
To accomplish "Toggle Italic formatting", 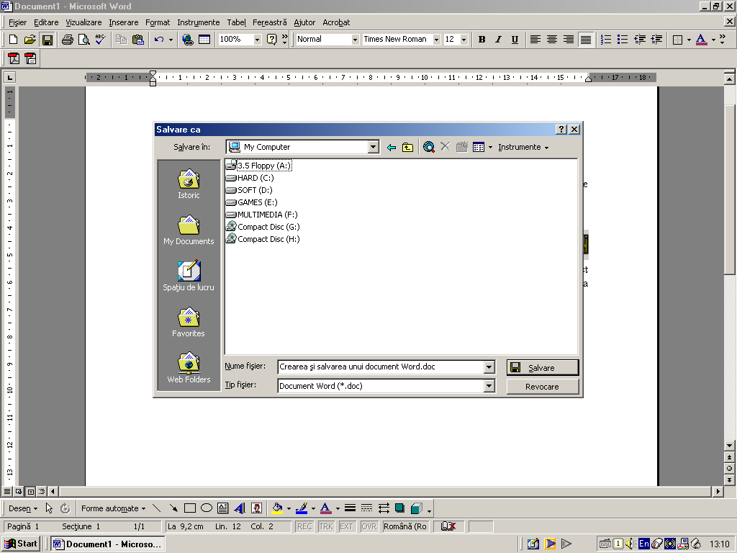I will (x=498, y=40).
